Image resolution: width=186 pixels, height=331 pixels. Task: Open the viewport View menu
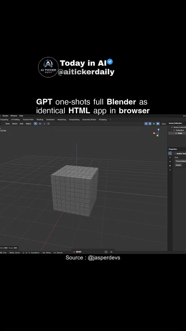(8, 124)
